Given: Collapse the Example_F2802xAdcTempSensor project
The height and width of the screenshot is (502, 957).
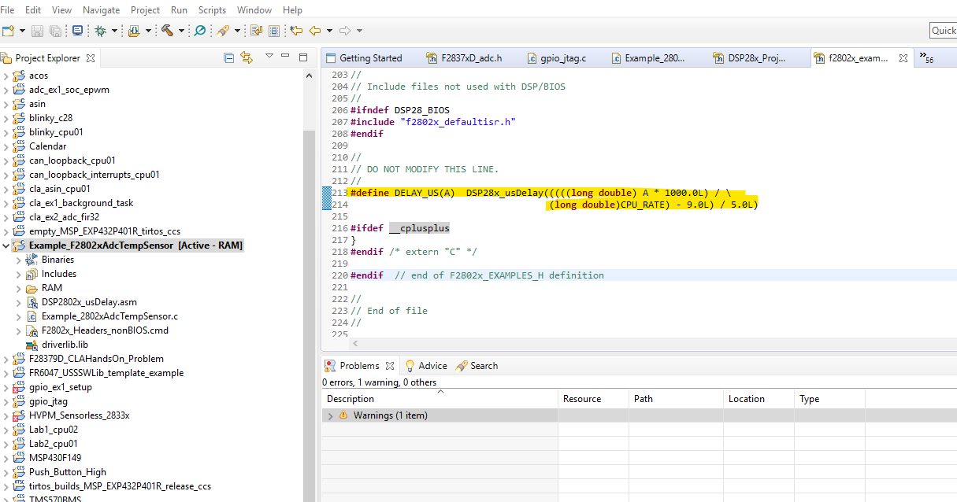Looking at the screenshot, I should [x=6, y=245].
